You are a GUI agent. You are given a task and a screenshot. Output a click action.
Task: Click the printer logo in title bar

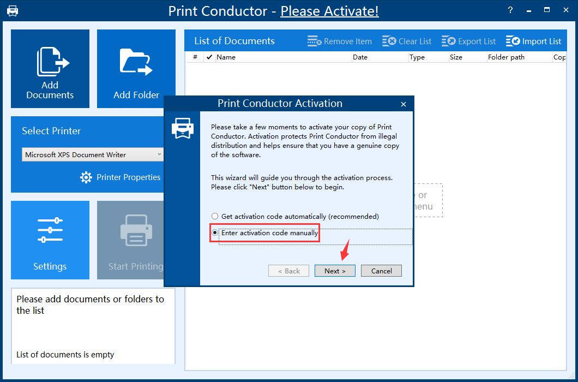click(x=13, y=11)
